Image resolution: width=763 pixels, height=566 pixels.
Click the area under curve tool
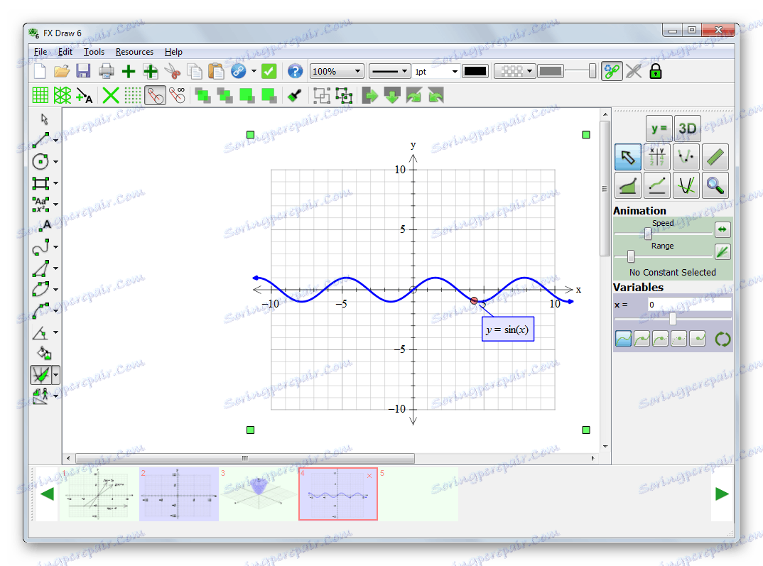(628, 185)
